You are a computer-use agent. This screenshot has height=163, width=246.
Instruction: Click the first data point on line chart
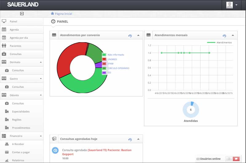click(x=162, y=53)
